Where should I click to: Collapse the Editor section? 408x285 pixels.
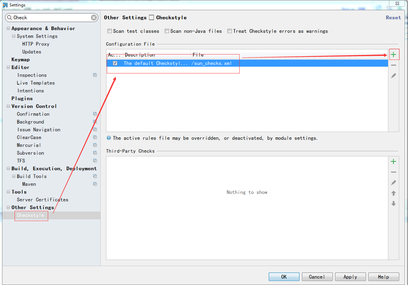click(8, 67)
